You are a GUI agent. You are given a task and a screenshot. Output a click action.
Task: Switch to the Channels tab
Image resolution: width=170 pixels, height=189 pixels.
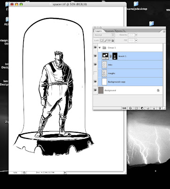[x=109, y=31]
